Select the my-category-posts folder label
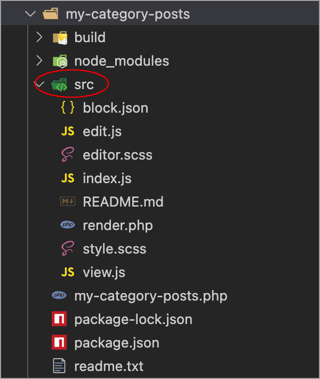320x379 pixels. pyautogui.click(x=128, y=14)
